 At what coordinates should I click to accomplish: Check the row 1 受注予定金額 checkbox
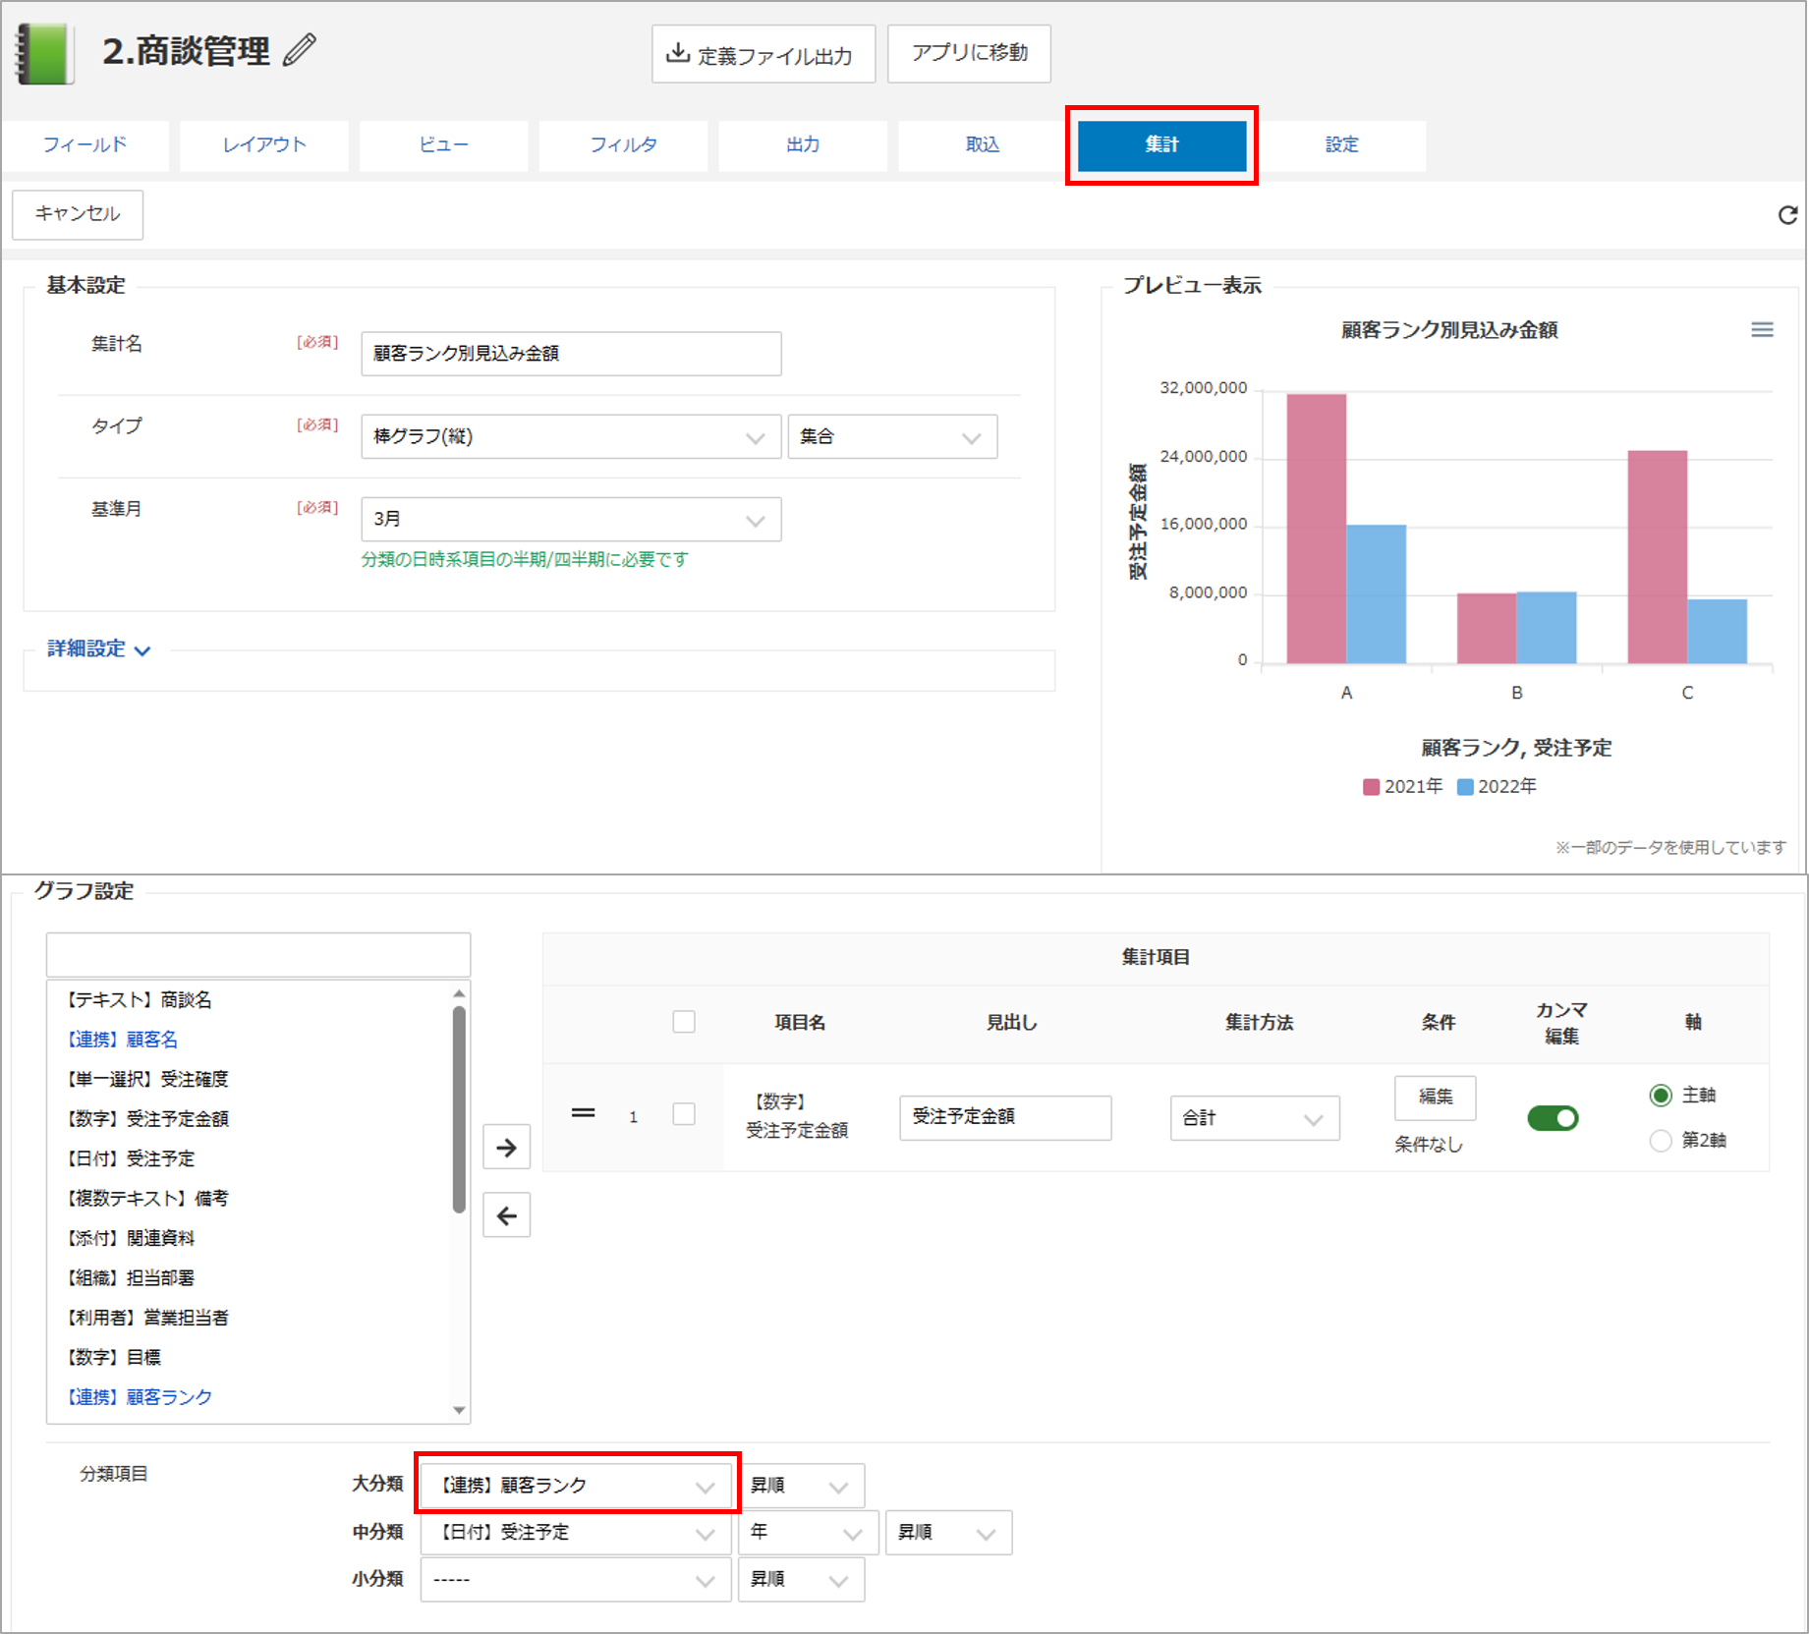tap(684, 1114)
